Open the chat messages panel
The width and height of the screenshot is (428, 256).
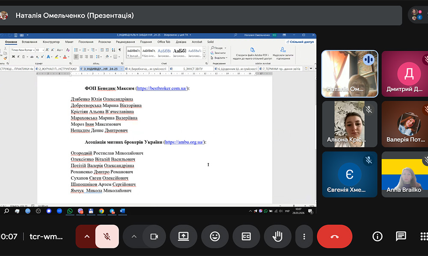click(401, 236)
